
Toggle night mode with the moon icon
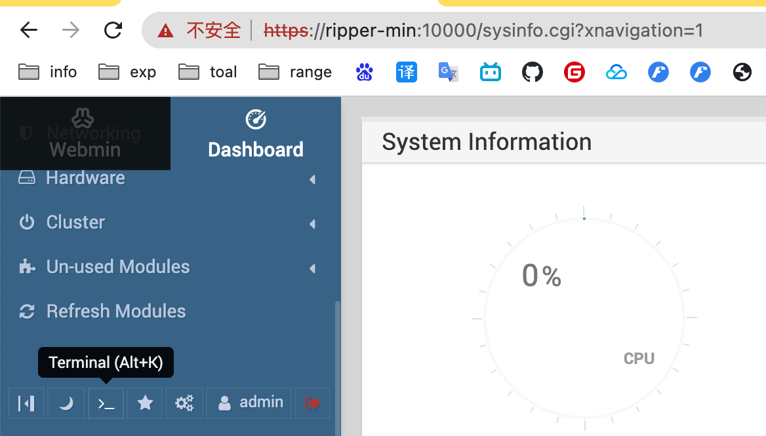[66, 403]
